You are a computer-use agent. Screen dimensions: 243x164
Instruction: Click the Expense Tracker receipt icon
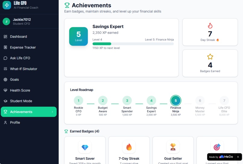5,47
